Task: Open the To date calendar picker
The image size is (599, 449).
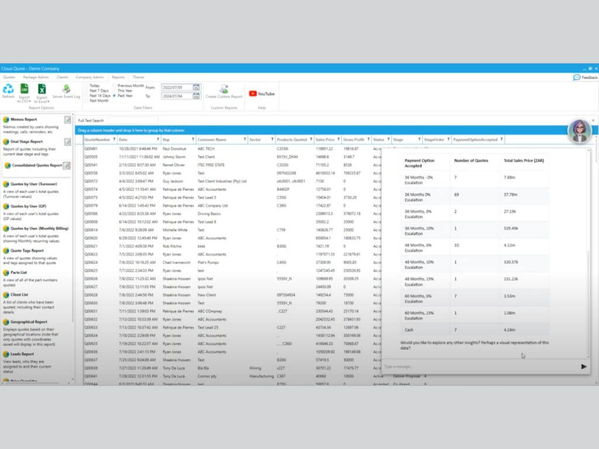Action: point(196,96)
